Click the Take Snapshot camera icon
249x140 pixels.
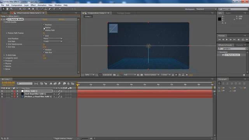pyautogui.click(x=114, y=75)
